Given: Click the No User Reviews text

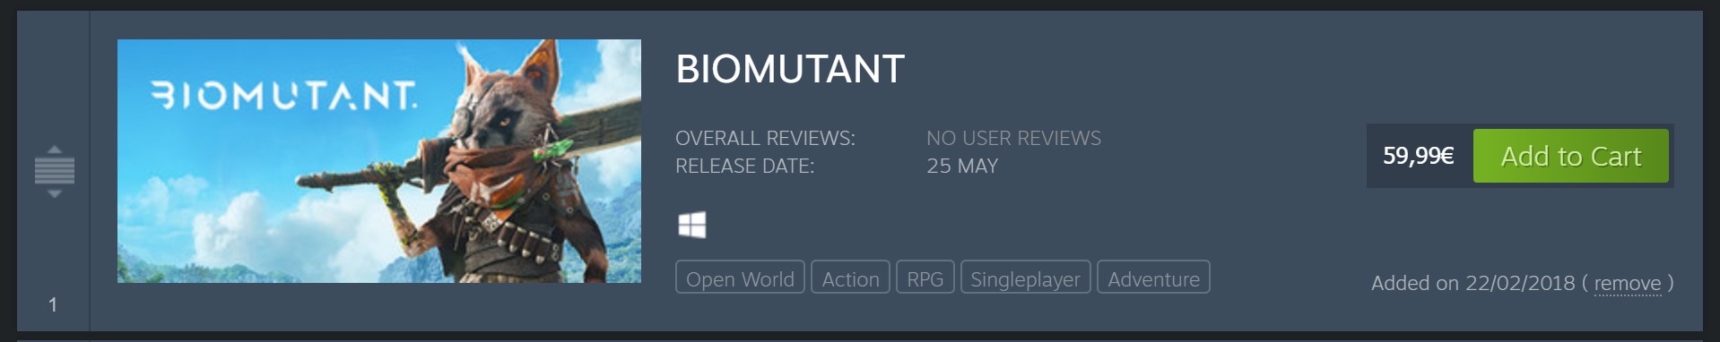Looking at the screenshot, I should pyautogui.click(x=1013, y=138).
